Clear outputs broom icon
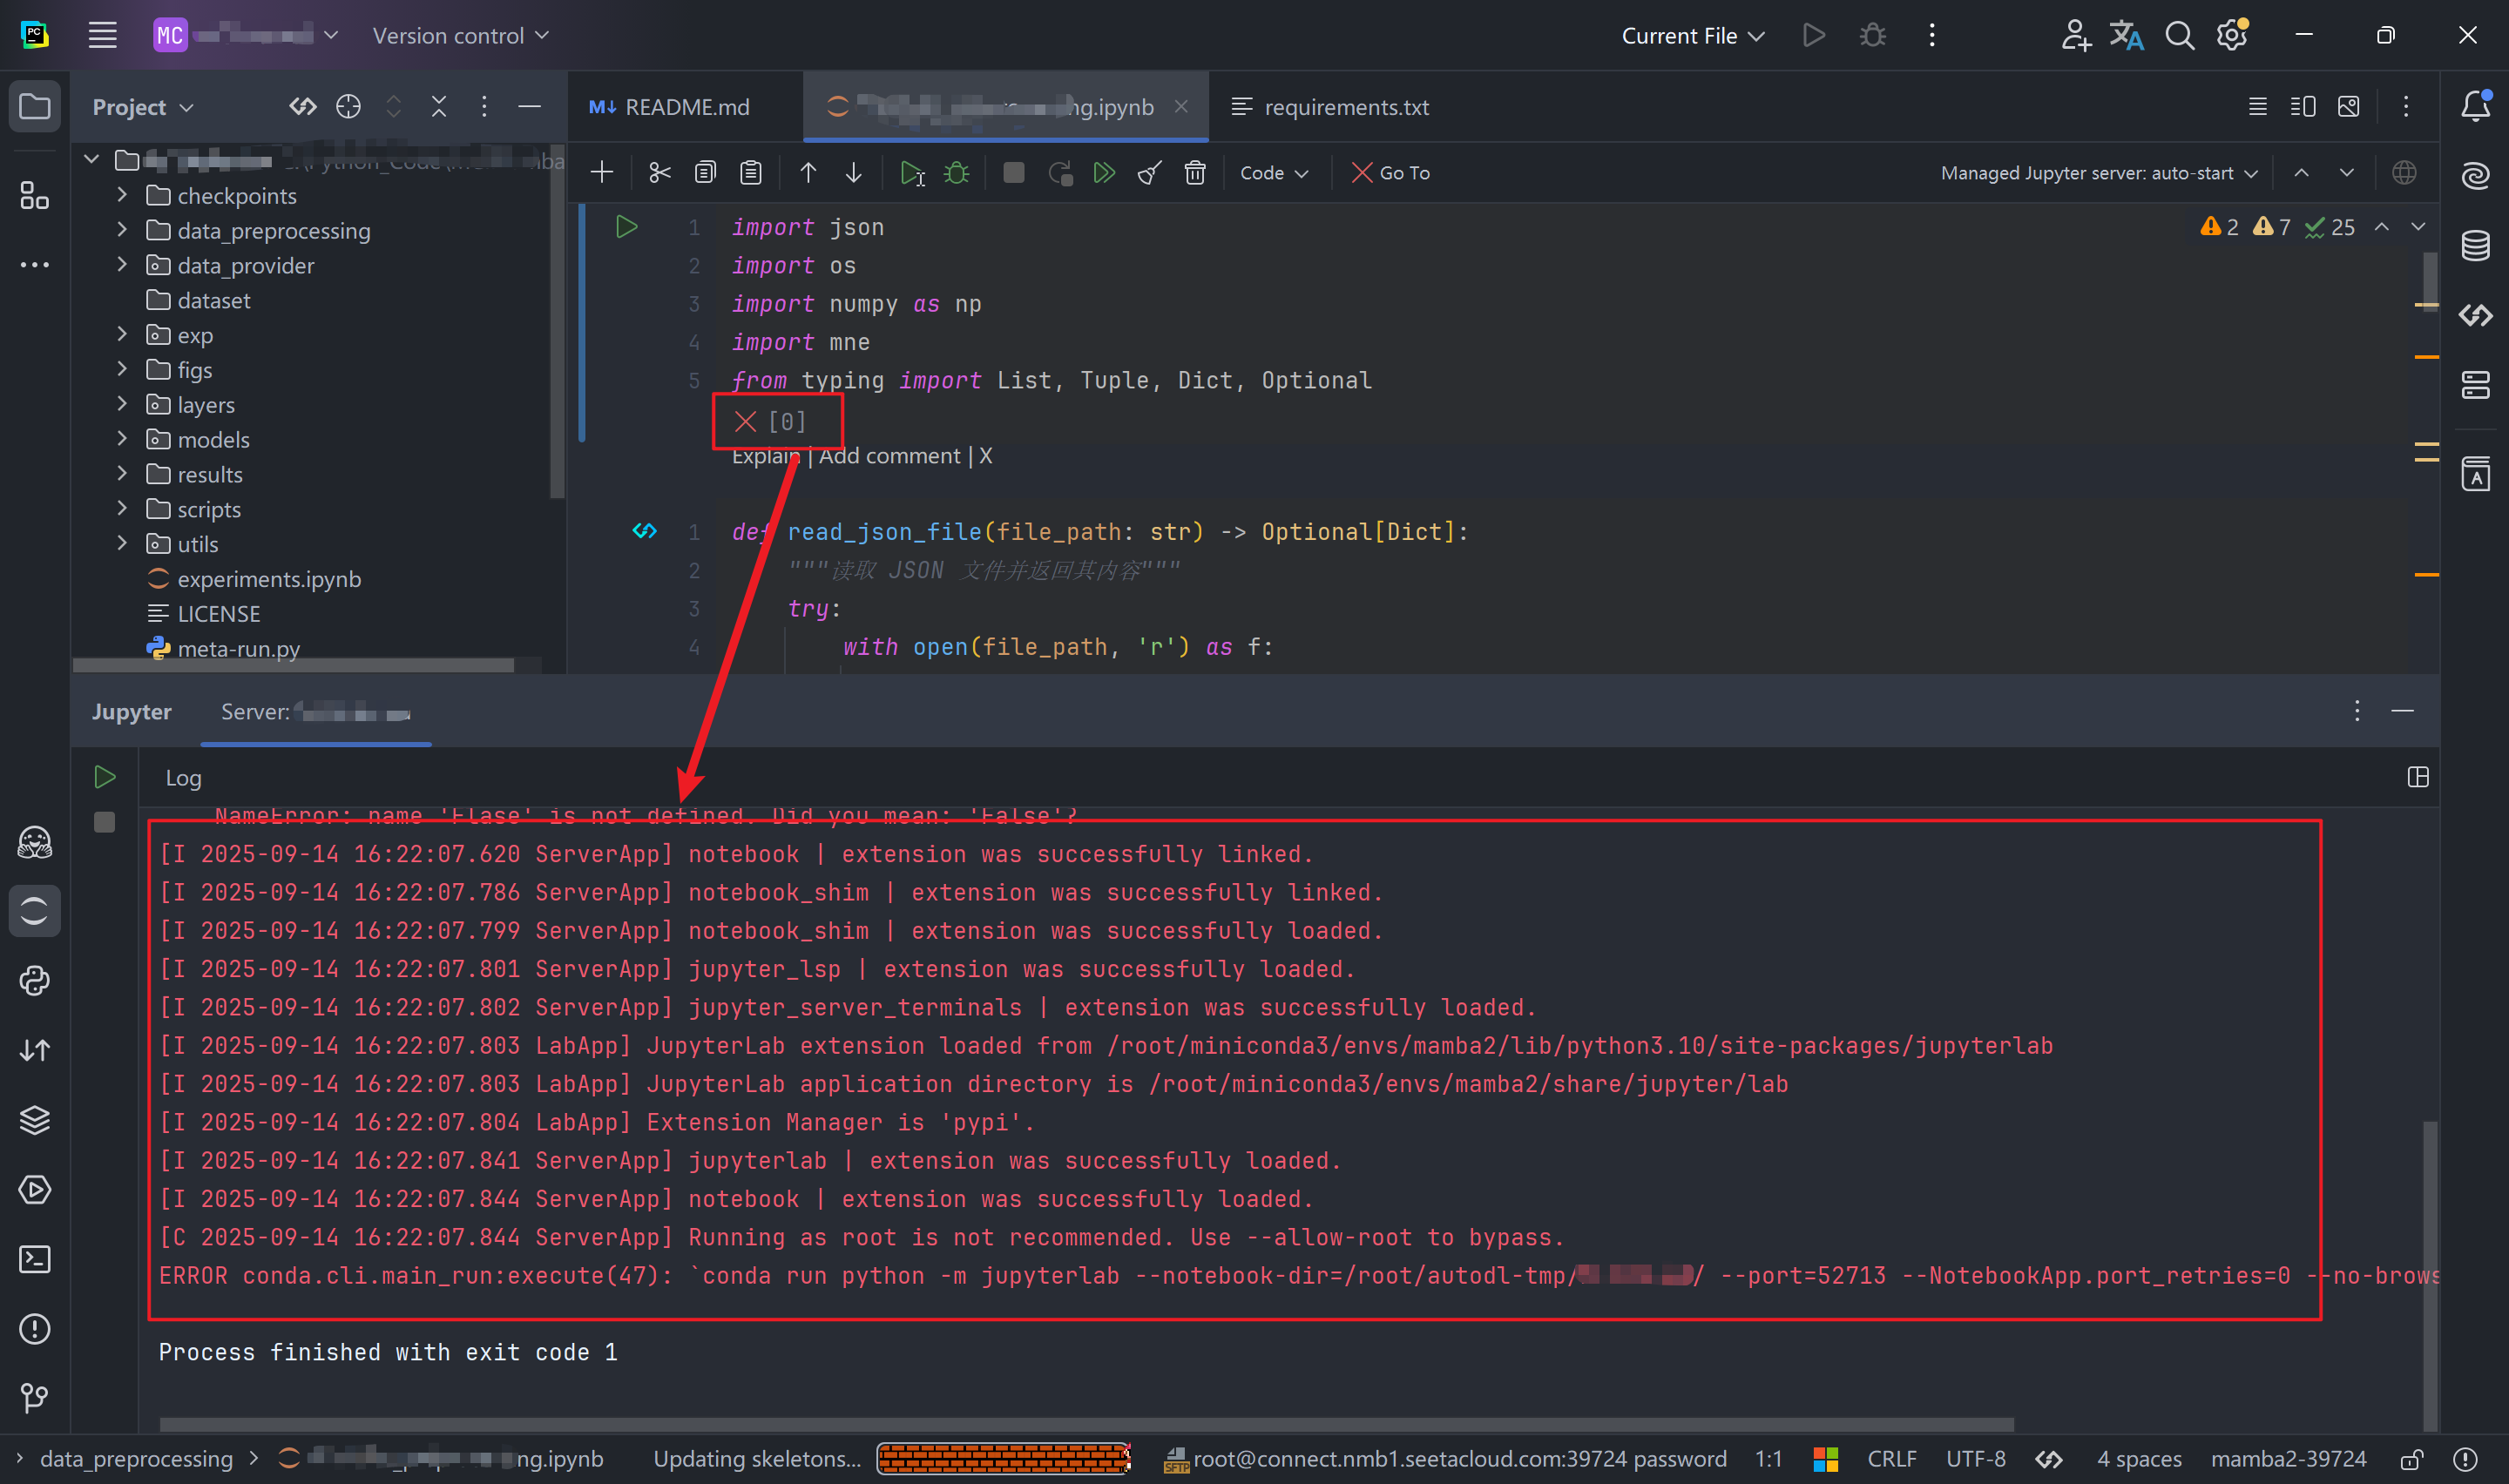Screen dimensions: 2509x1484 (1150, 173)
